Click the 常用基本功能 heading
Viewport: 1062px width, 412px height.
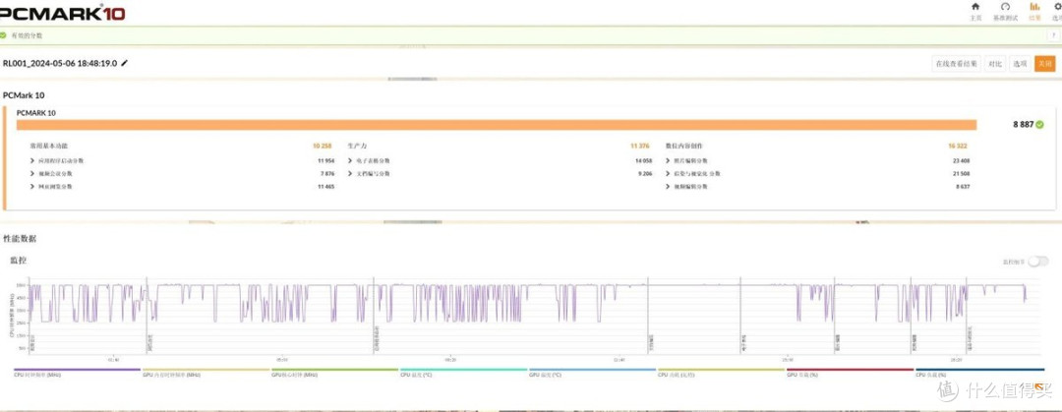49,146
